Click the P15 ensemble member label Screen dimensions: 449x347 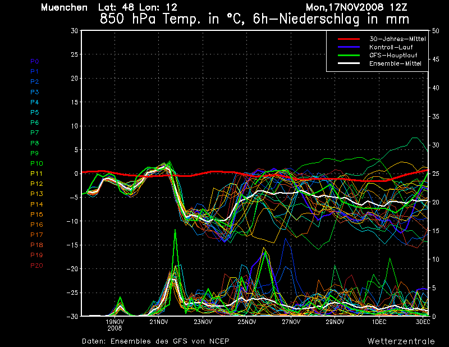click(x=36, y=214)
